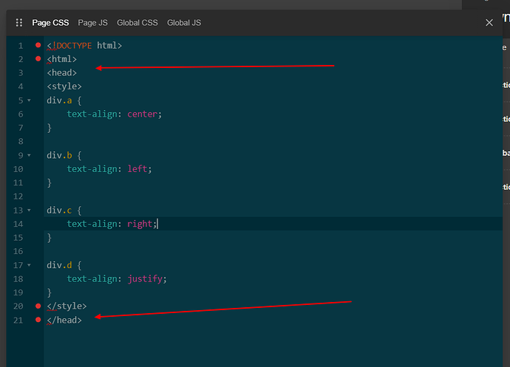
Task: Click error marker on line 20
Action: (x=38, y=306)
